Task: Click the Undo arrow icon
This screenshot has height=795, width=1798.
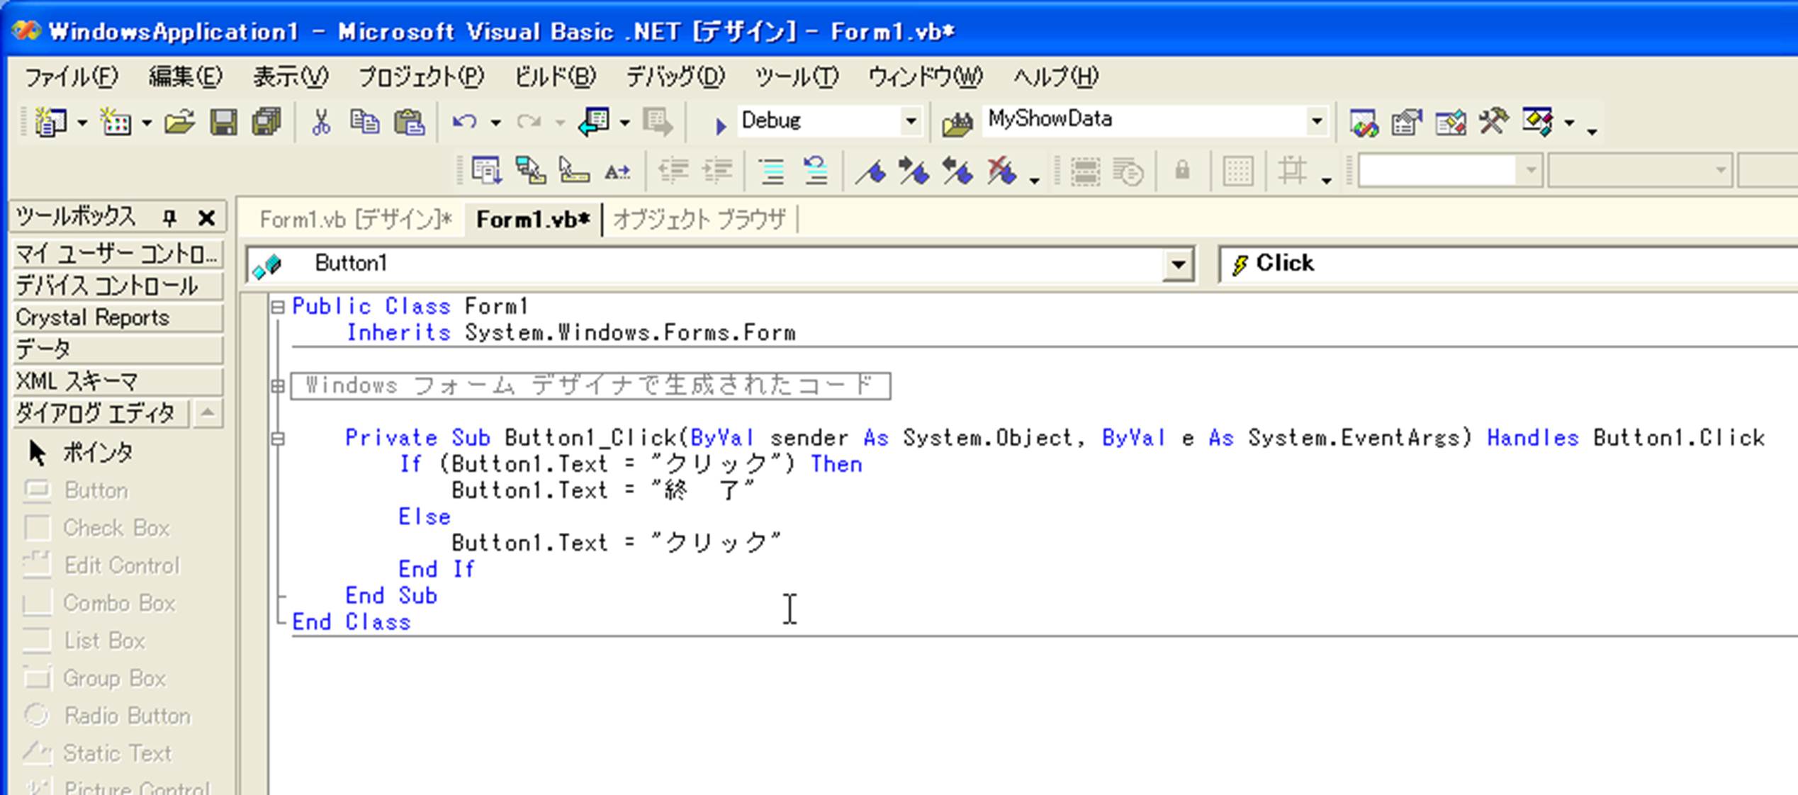Action: tap(465, 123)
